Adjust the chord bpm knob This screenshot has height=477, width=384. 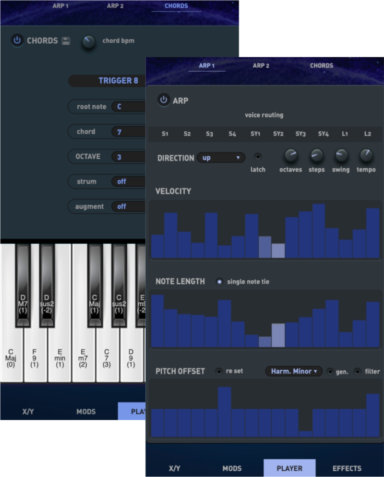click(x=89, y=42)
